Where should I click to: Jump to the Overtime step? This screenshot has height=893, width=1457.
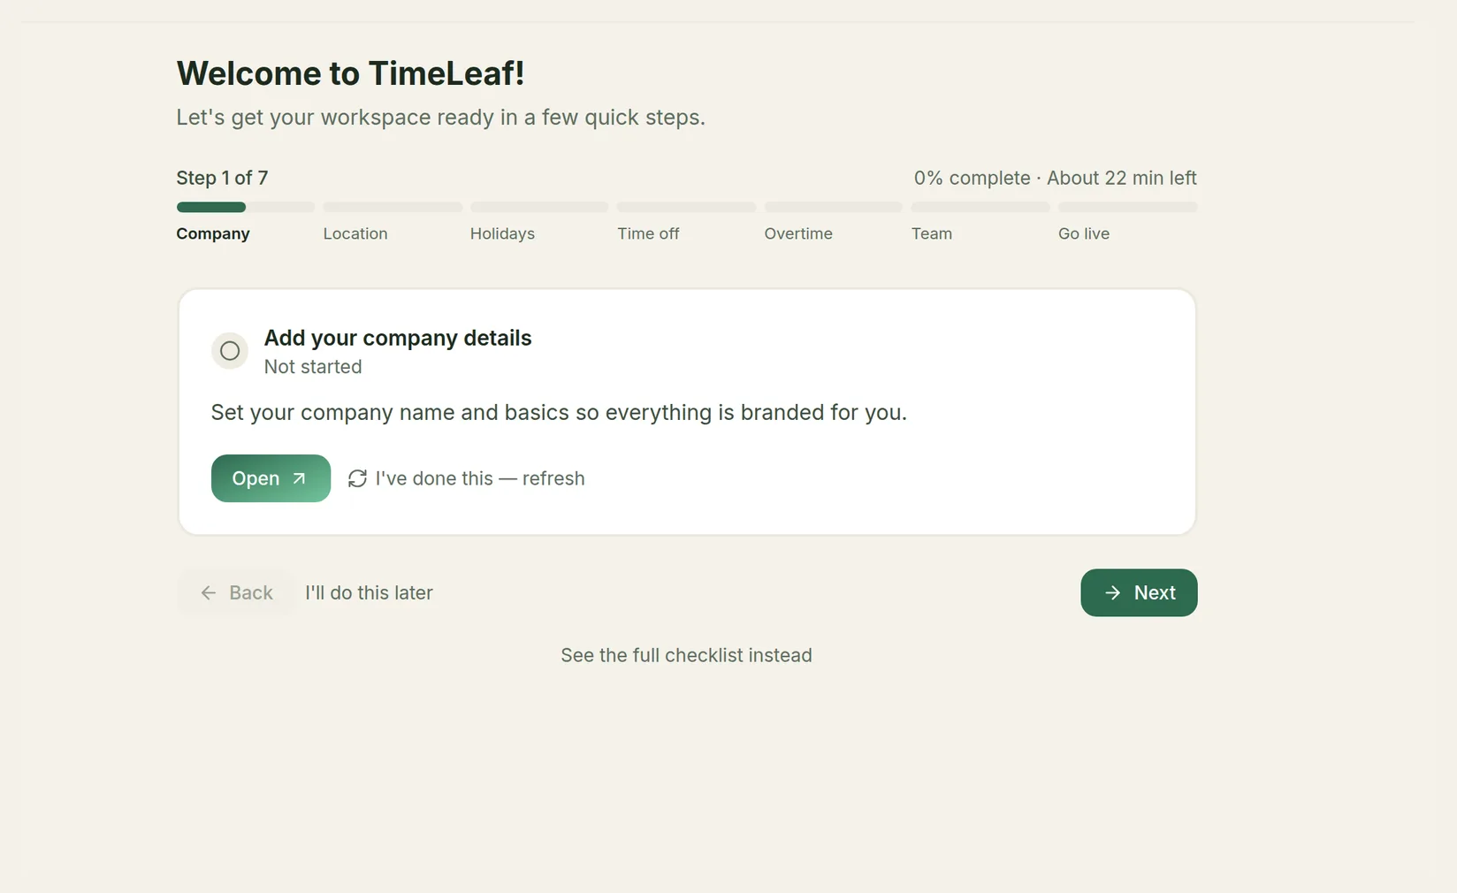[798, 233]
